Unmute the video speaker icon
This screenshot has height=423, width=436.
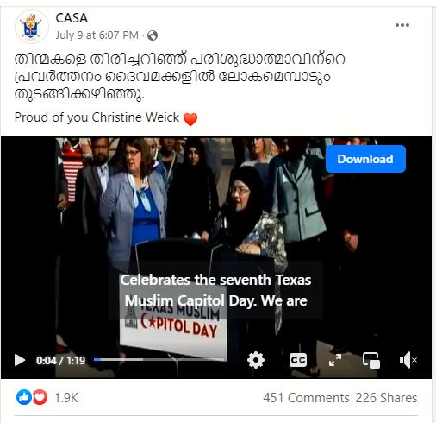tap(408, 360)
